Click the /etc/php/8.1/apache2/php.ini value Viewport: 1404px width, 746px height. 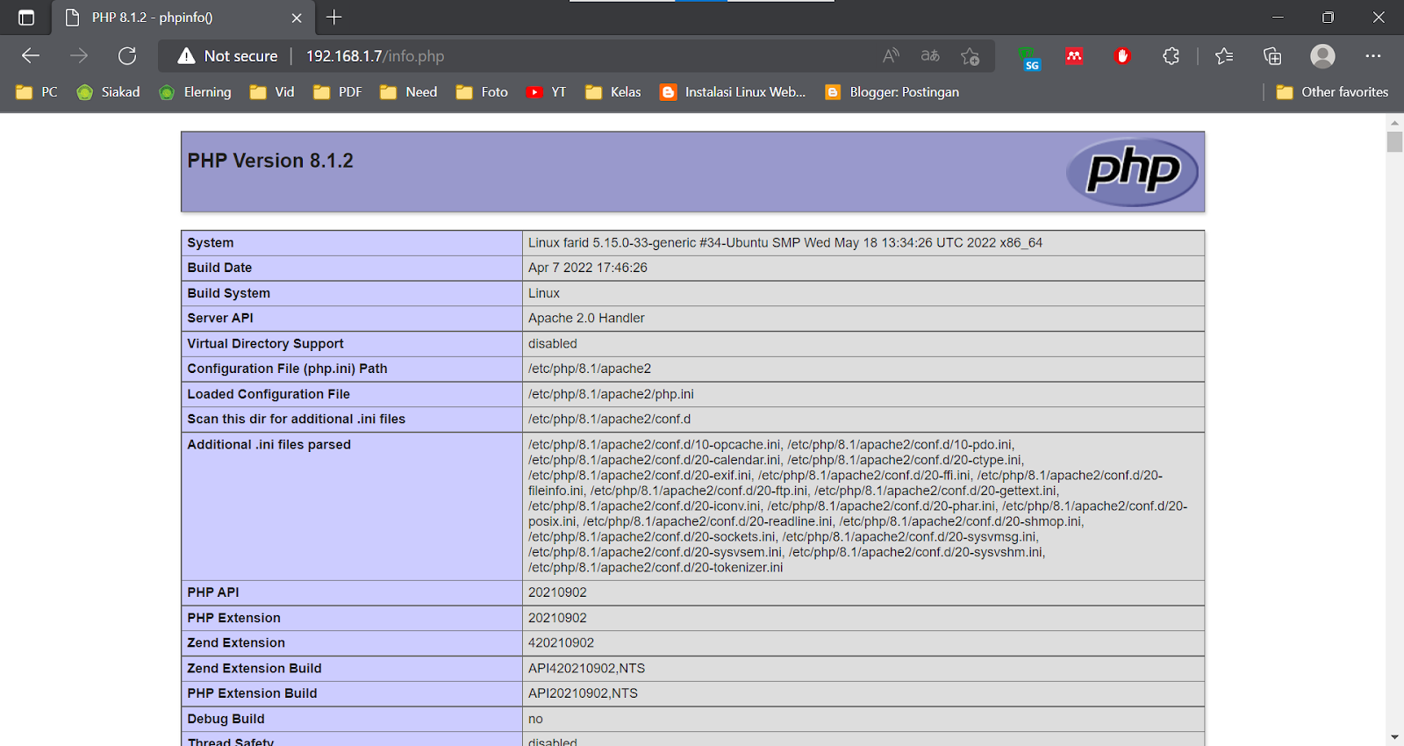pyautogui.click(x=611, y=394)
